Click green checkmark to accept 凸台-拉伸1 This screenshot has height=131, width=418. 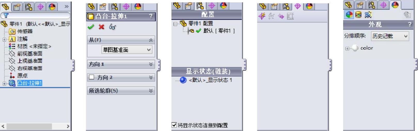91,27
